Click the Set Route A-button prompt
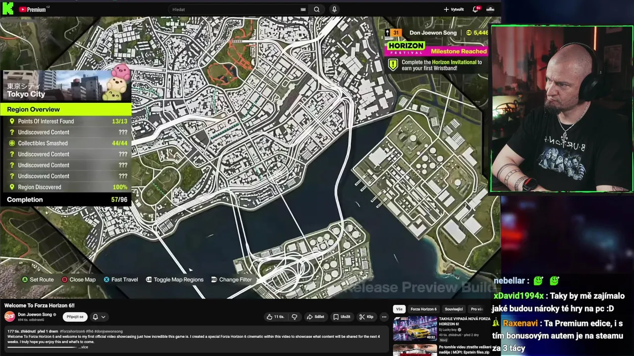This screenshot has height=356, width=634. click(38, 280)
